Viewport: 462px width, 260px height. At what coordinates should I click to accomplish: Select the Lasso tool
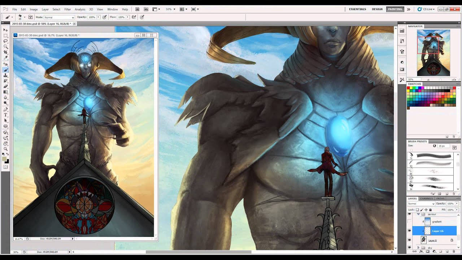pyautogui.click(x=5, y=41)
